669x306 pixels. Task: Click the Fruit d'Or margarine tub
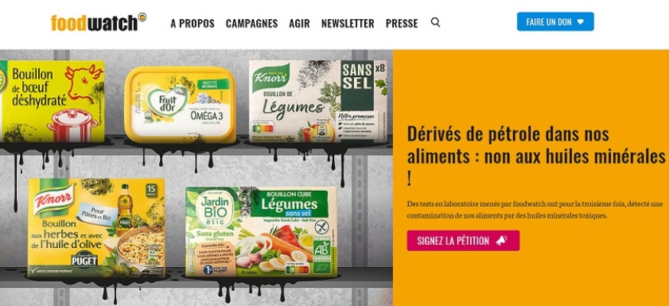point(180,104)
